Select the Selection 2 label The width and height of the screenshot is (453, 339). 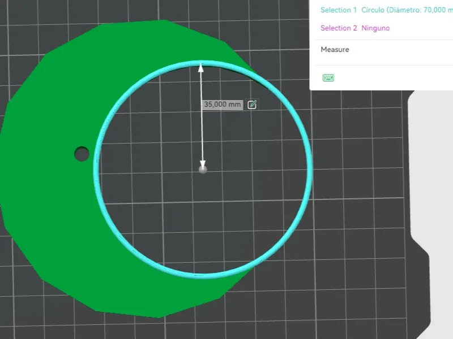339,28
